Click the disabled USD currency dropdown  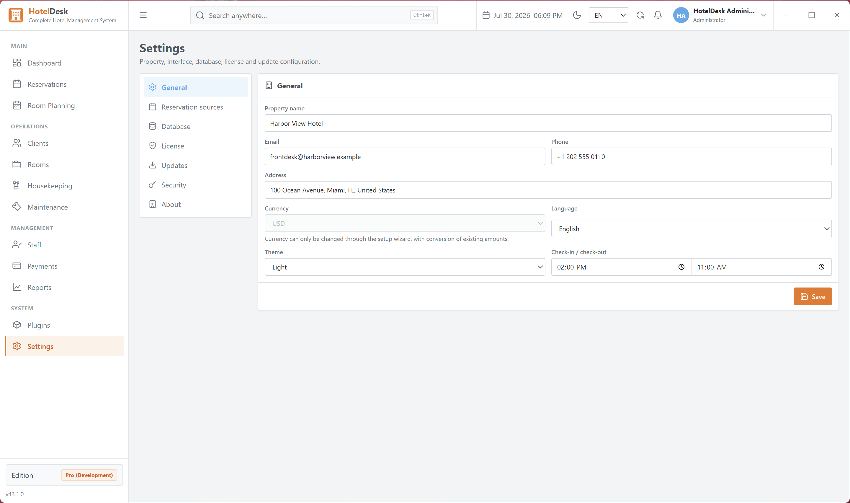pyautogui.click(x=405, y=223)
